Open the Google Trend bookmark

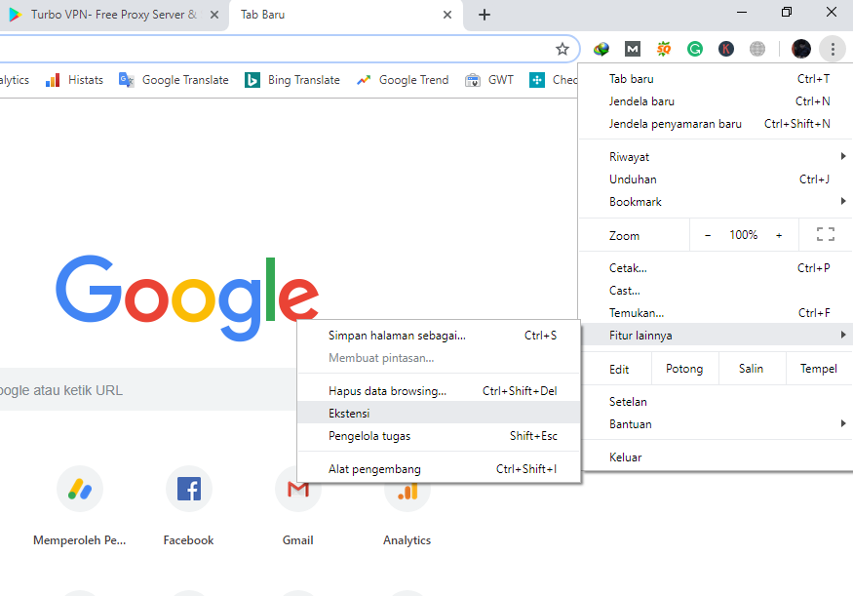(x=403, y=81)
